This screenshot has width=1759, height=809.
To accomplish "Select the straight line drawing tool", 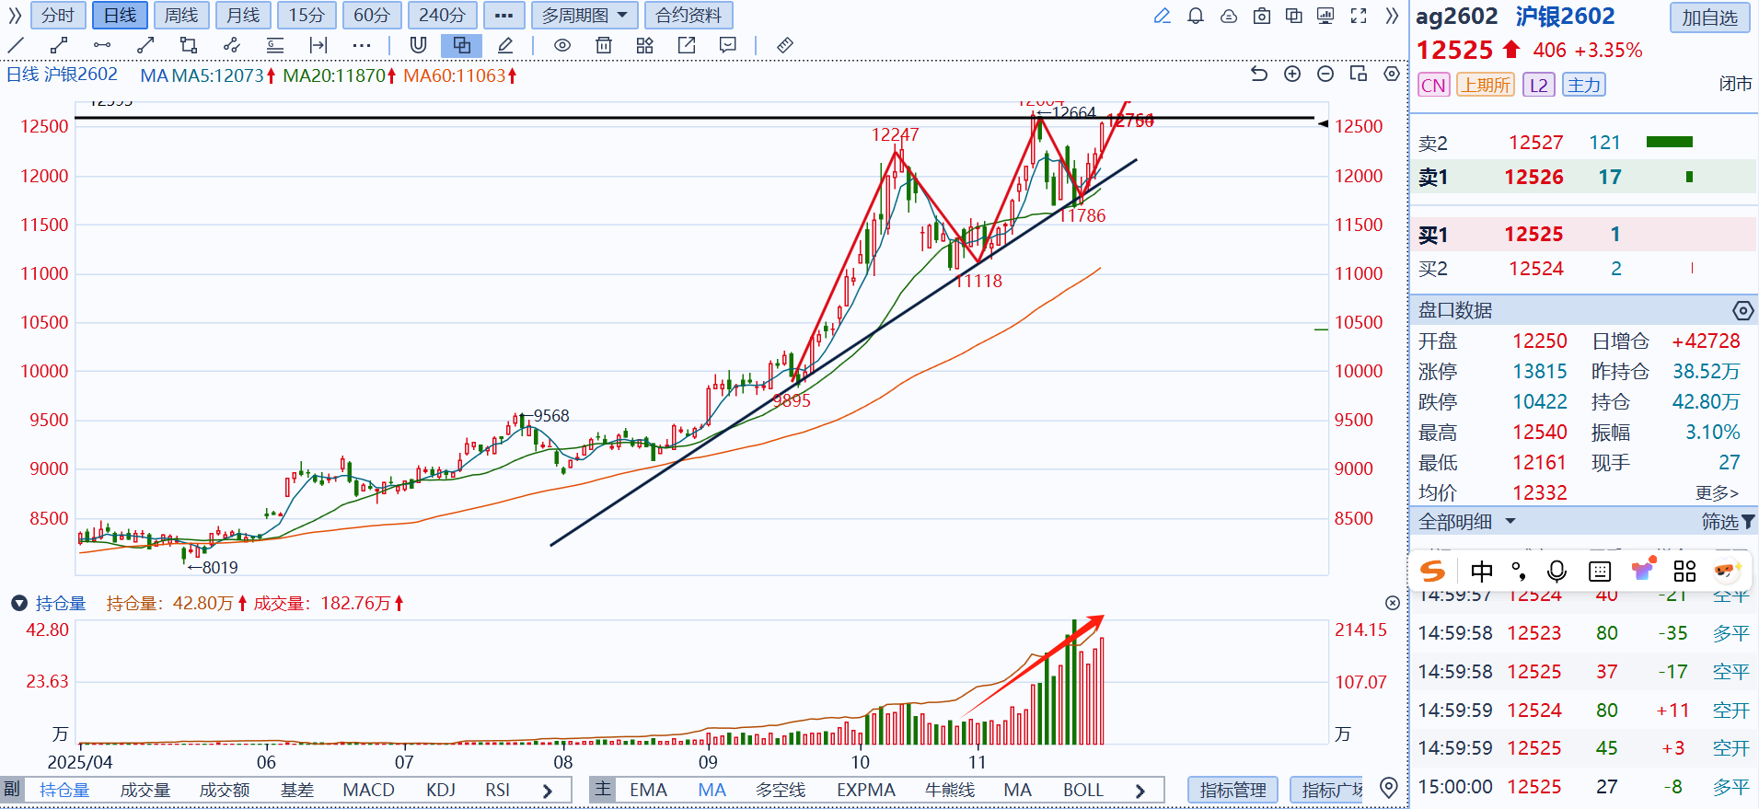I will point(16,45).
